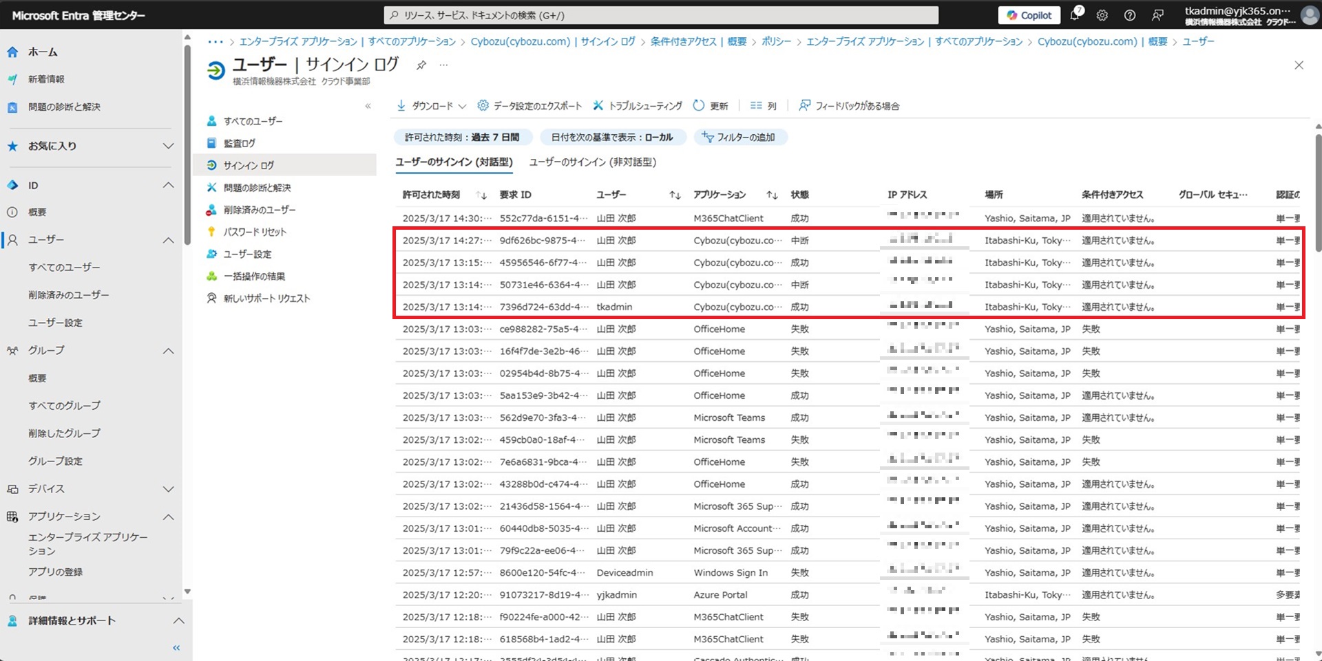Launch Copilot from the top bar

coord(1029,15)
